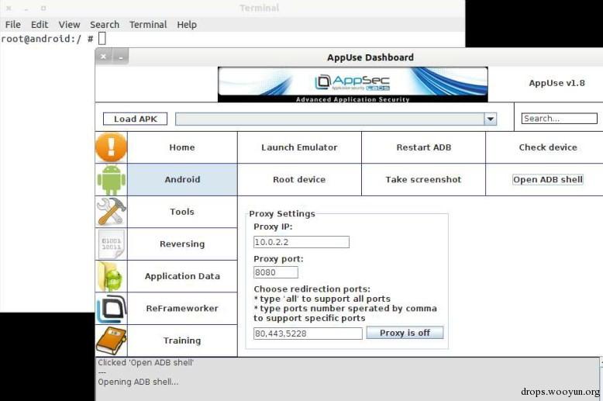
Task: Click the orange exclamation Home icon
Action: tap(111, 147)
